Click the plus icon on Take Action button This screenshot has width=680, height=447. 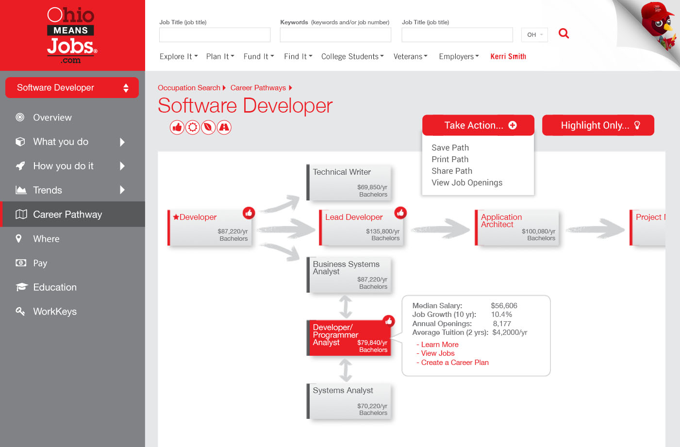513,125
